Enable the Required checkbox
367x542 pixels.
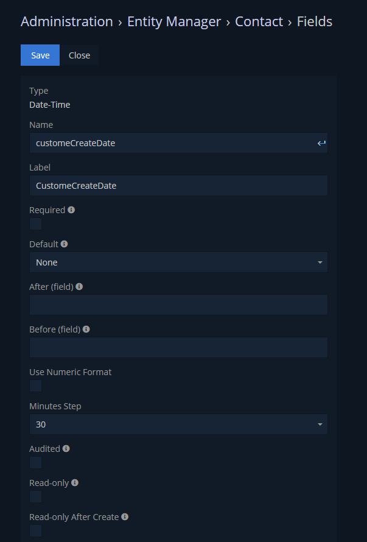click(35, 224)
